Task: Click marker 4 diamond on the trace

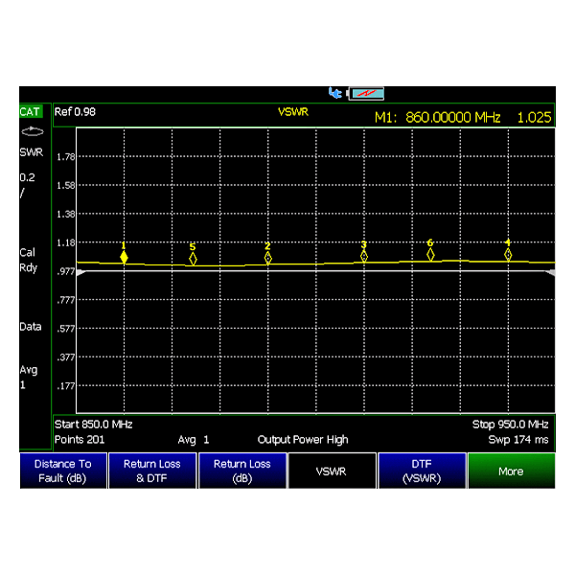Action: click(508, 254)
